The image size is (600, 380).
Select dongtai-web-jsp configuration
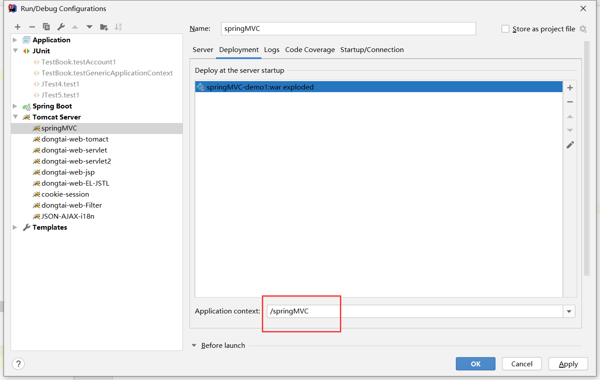point(68,172)
